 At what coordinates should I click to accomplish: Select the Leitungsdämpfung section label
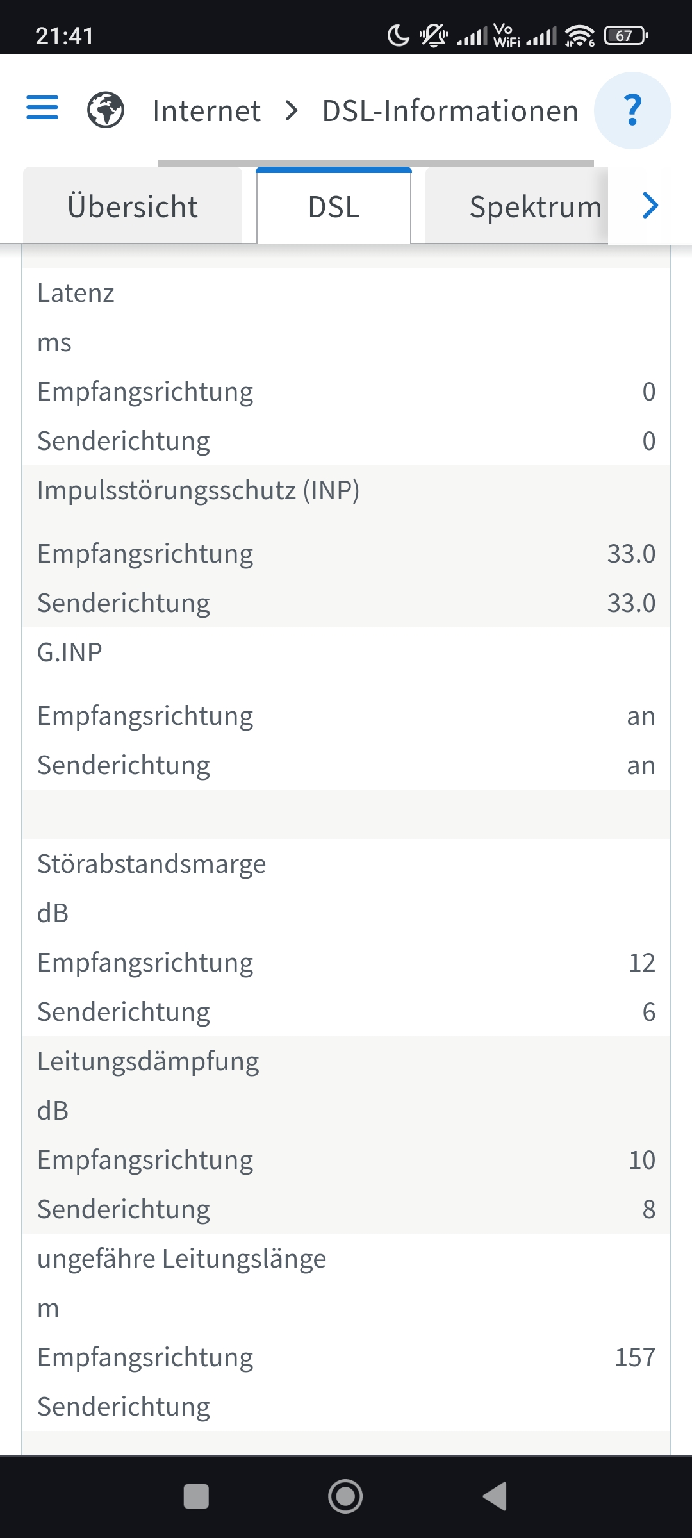148,1061
